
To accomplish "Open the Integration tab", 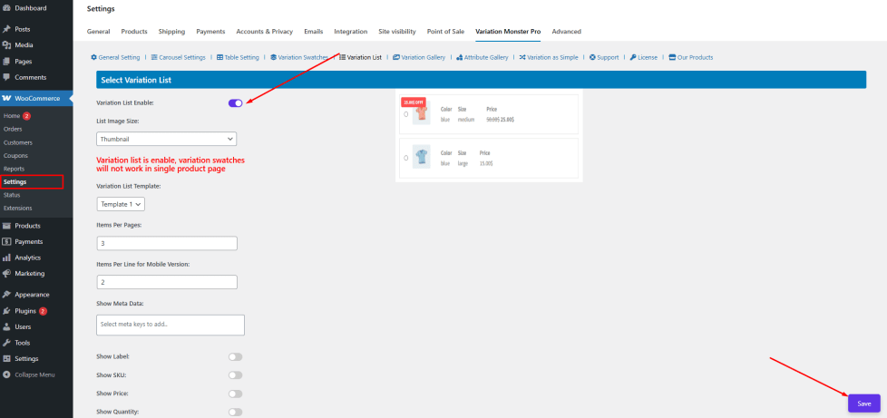I will [351, 32].
